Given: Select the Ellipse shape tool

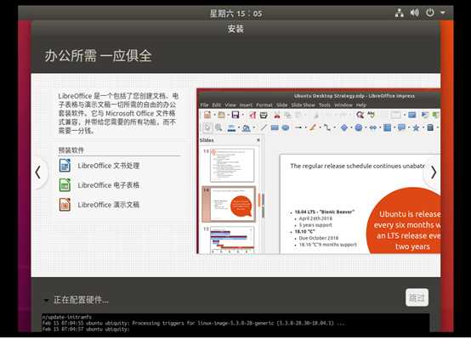Looking at the screenshot, I should pyautogui.click(x=286, y=128).
